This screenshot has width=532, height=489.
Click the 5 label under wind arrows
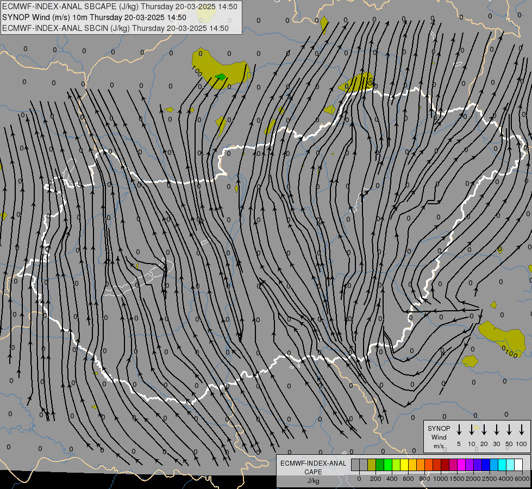[459, 444]
